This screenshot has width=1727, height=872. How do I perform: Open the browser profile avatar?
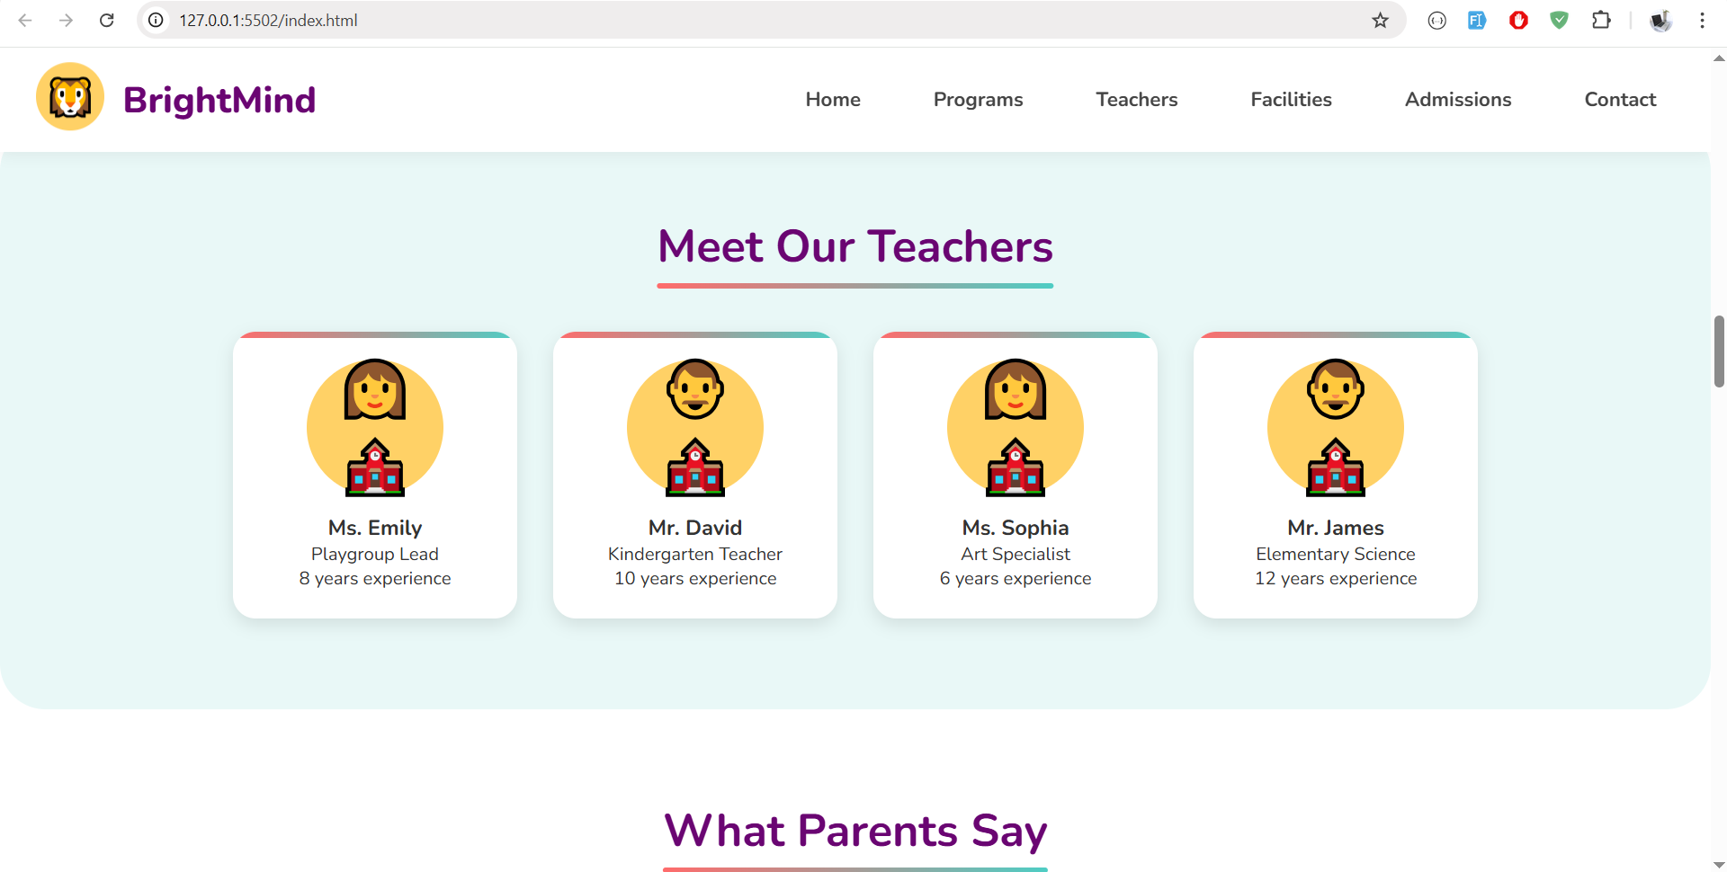coord(1660,21)
